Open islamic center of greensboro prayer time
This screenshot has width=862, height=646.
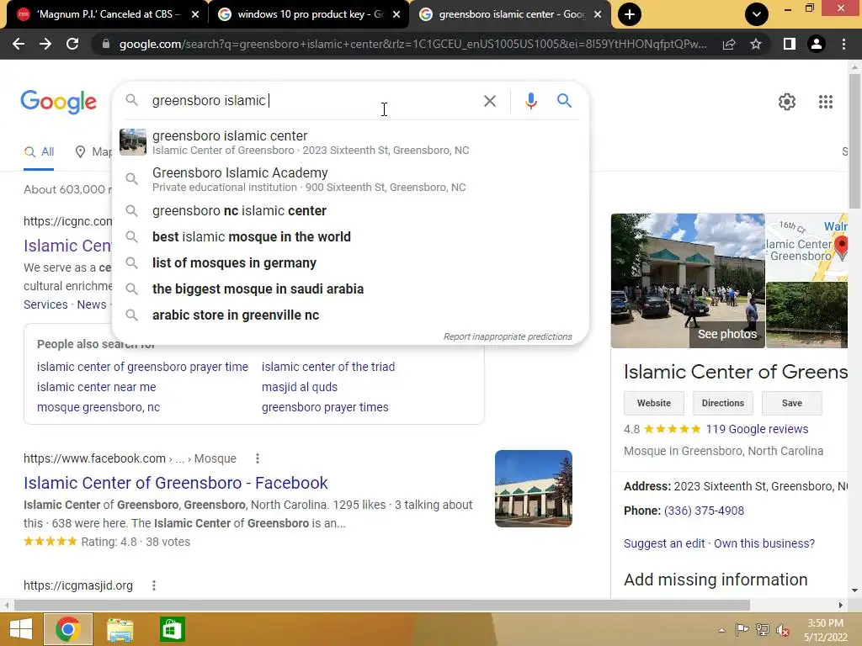click(x=142, y=367)
